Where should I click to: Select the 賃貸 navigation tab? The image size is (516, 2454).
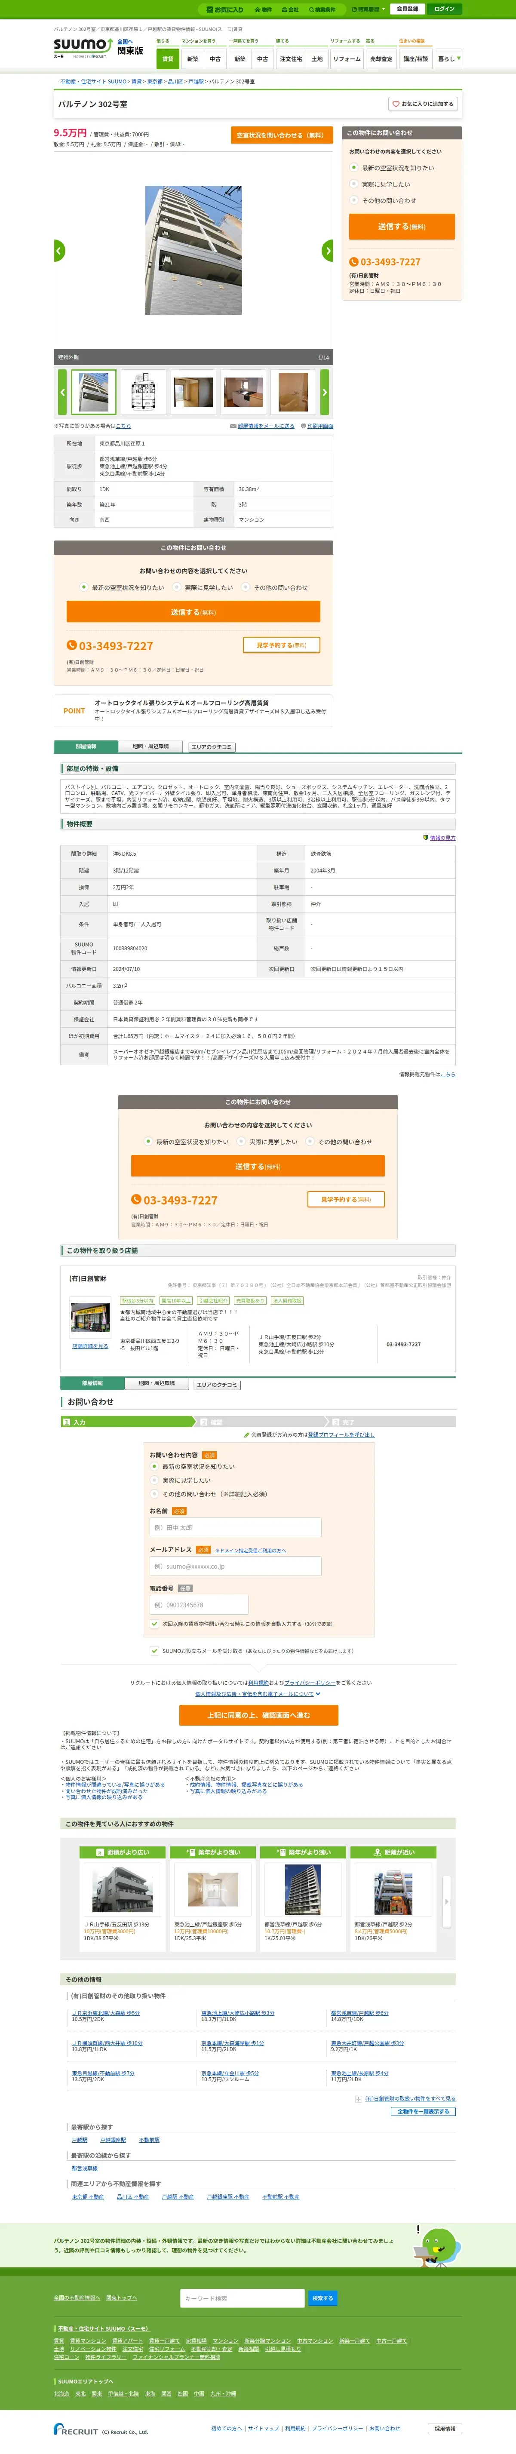click(x=168, y=59)
